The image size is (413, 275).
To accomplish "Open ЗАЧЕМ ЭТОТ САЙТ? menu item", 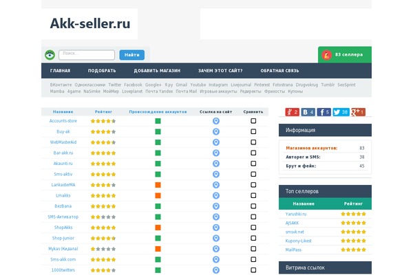I will click(220, 71).
